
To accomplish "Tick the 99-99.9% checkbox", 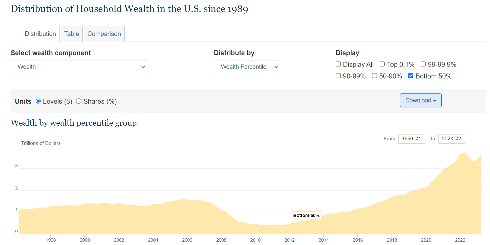I will coord(423,64).
